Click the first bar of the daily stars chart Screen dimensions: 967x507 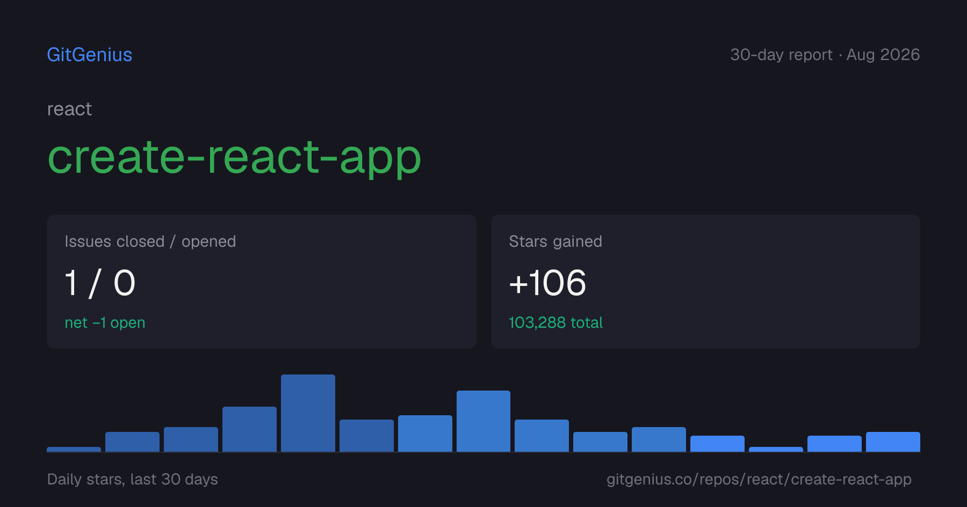point(74,449)
